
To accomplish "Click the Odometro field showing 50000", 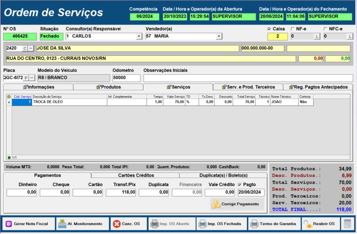I will pyautogui.click(x=126, y=78).
